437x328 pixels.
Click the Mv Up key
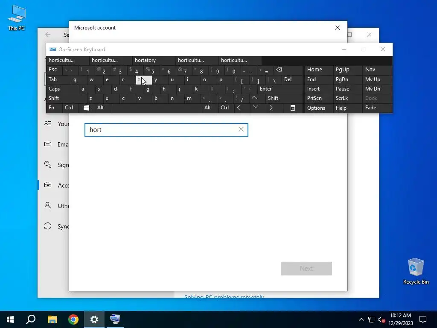pos(377,80)
